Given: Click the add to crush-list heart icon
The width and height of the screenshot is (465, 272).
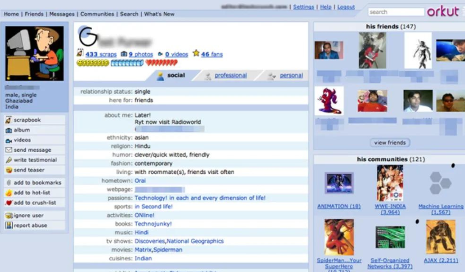Looking at the screenshot, I should pyautogui.click(x=8, y=203).
